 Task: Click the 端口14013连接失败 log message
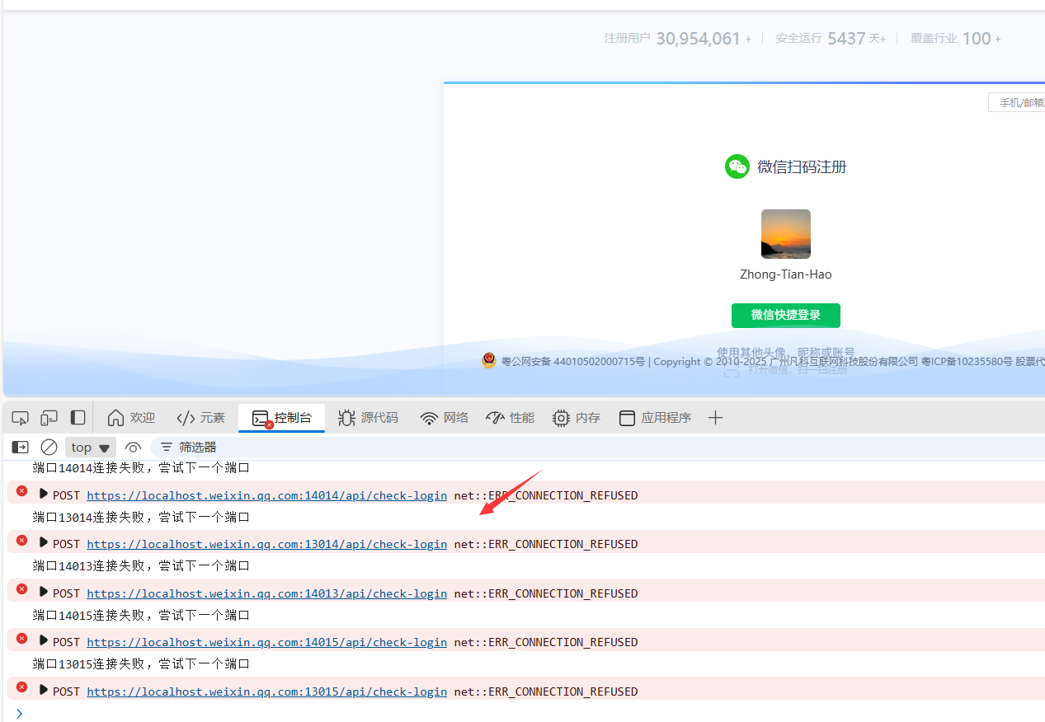click(x=141, y=566)
